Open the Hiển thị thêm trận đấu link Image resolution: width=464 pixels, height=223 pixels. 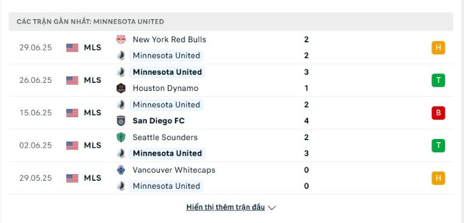tap(226, 207)
